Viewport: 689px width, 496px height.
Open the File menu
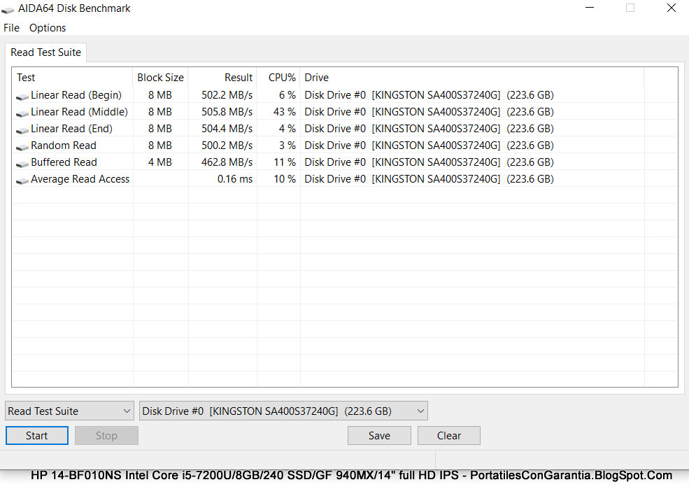tap(11, 28)
